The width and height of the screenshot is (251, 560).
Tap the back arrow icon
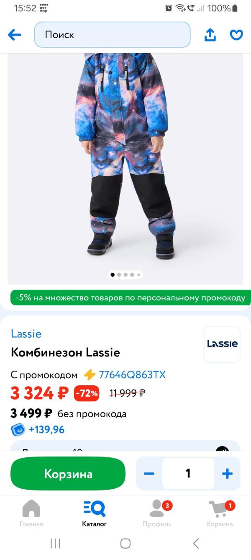point(15,35)
